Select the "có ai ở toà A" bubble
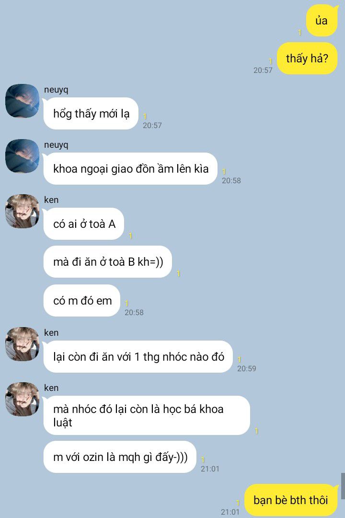The width and height of the screenshot is (345, 518). (84, 224)
